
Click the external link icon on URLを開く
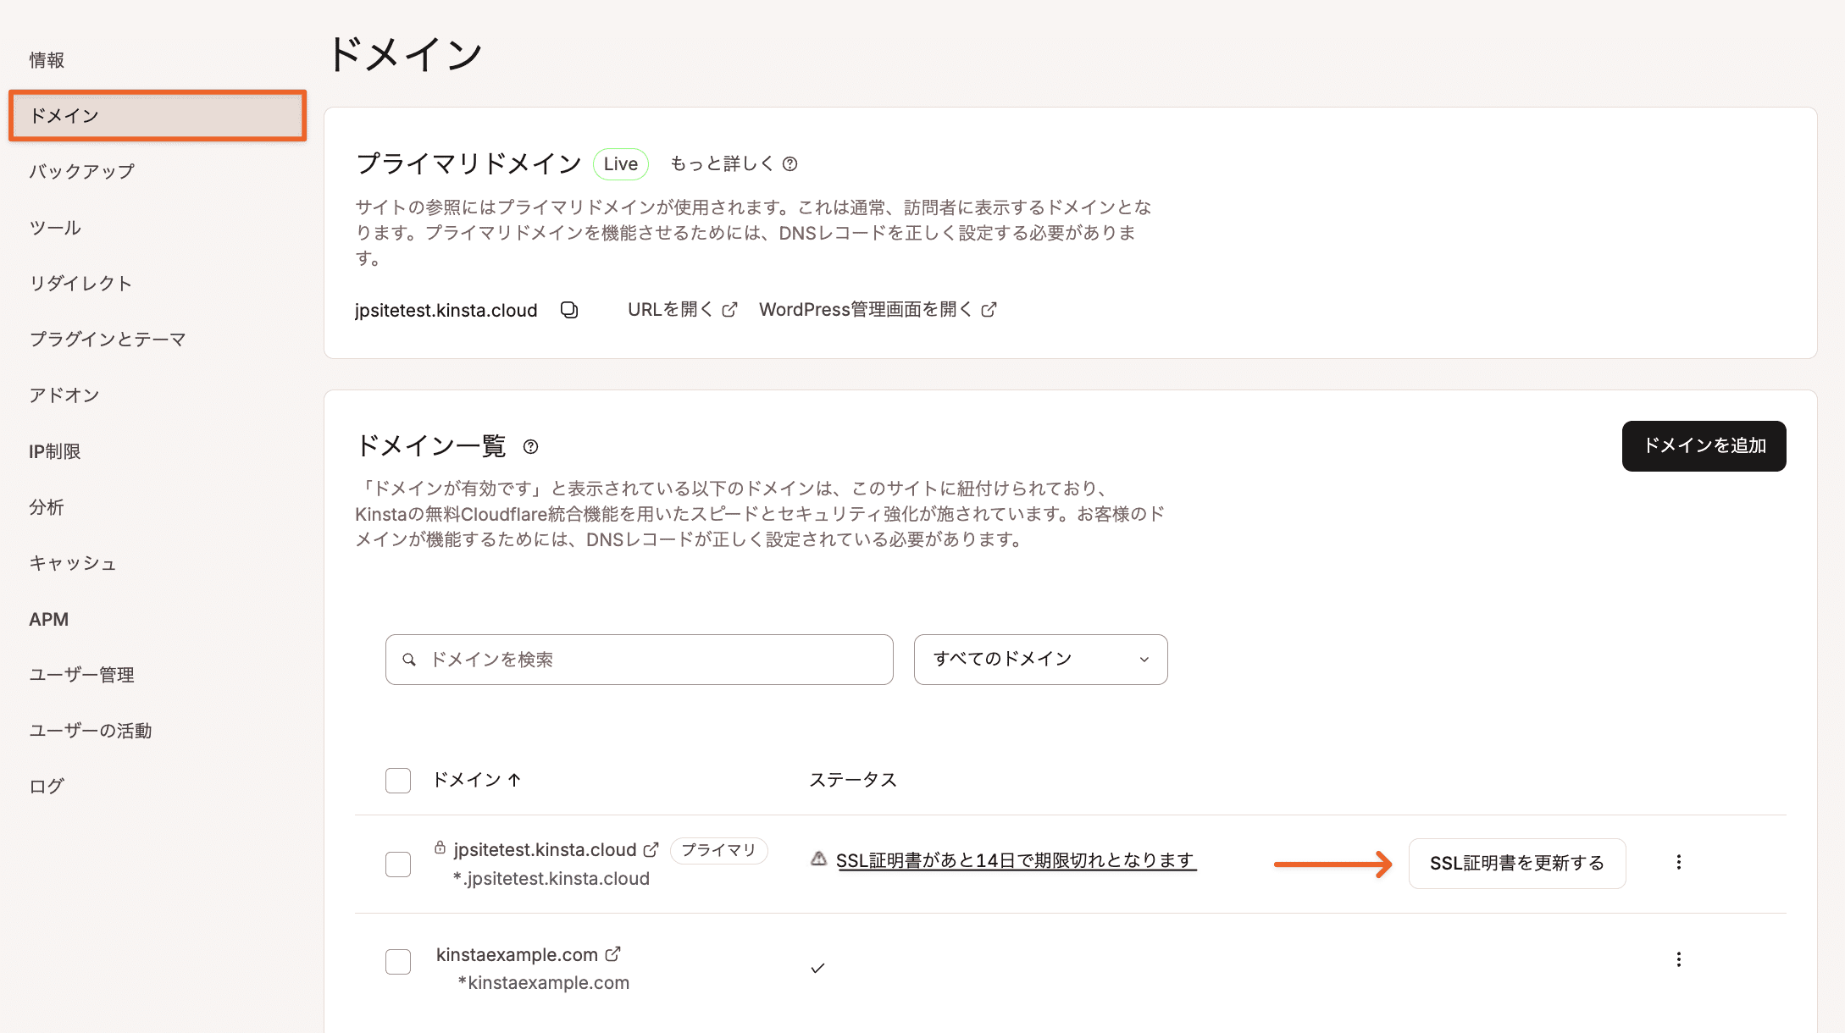point(729,310)
